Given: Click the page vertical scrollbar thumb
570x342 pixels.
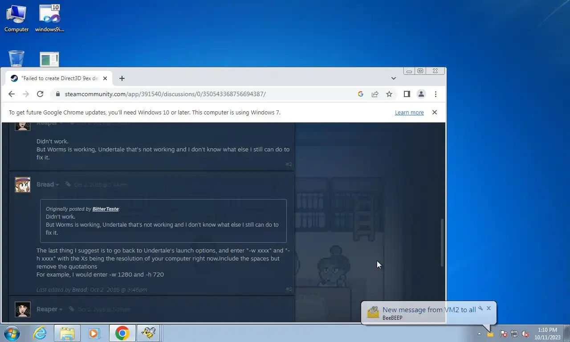Looking at the screenshot, I should 442,243.
